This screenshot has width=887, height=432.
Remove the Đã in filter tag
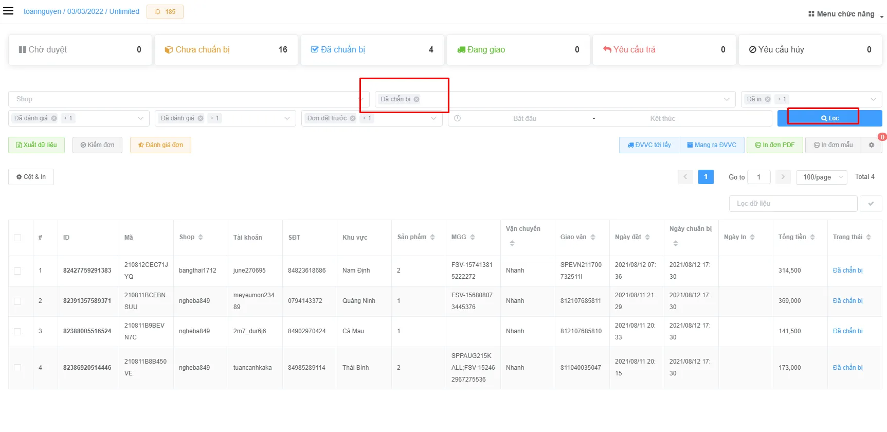pyautogui.click(x=768, y=99)
